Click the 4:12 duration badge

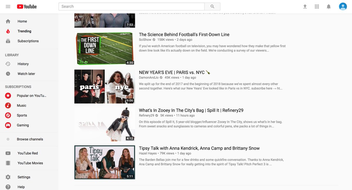[x=130, y=138]
